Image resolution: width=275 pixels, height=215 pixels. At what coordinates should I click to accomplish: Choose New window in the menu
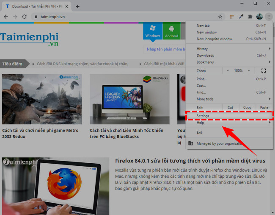pyautogui.click(x=229, y=32)
